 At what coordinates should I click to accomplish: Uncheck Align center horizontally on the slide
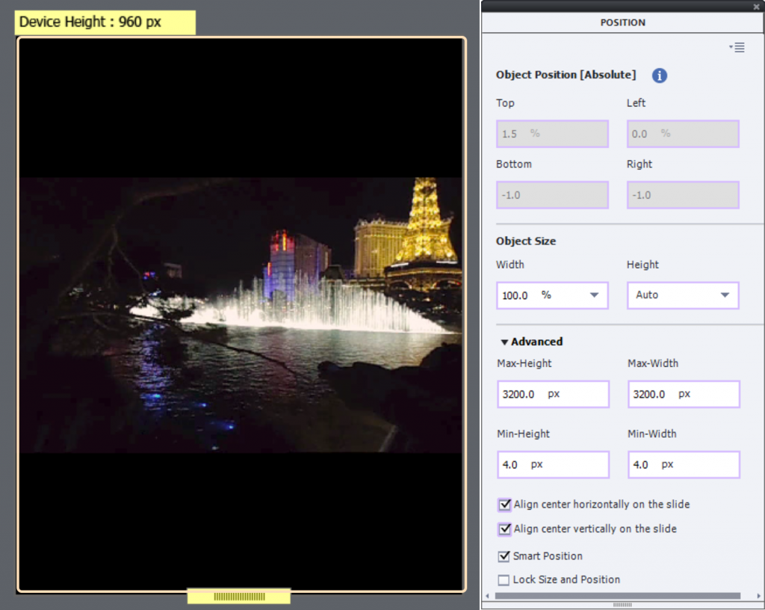(x=505, y=505)
